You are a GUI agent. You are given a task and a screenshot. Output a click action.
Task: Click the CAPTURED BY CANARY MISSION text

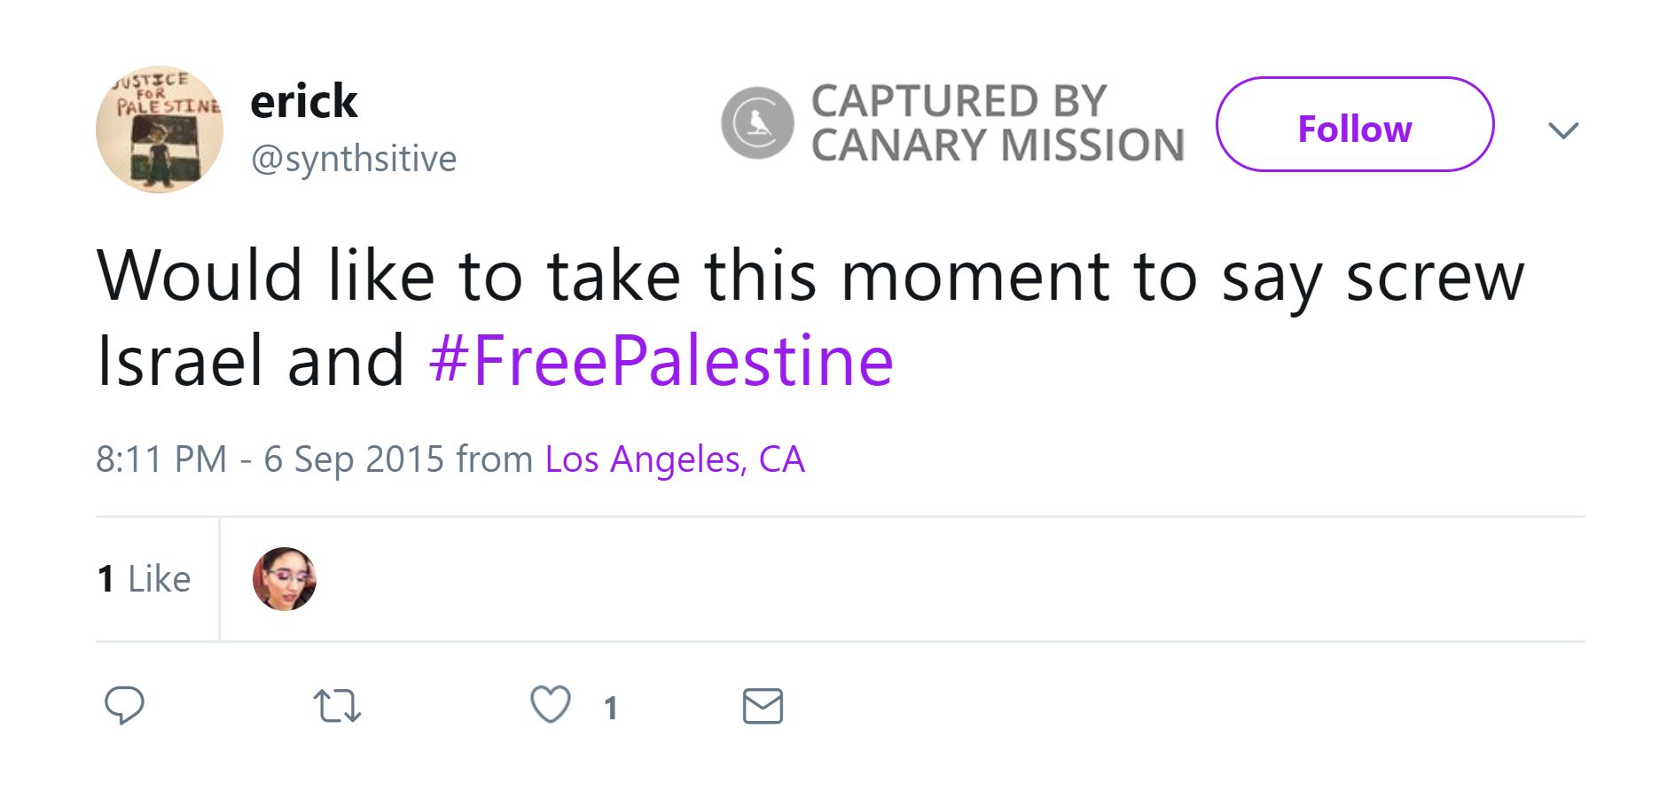(x=998, y=123)
